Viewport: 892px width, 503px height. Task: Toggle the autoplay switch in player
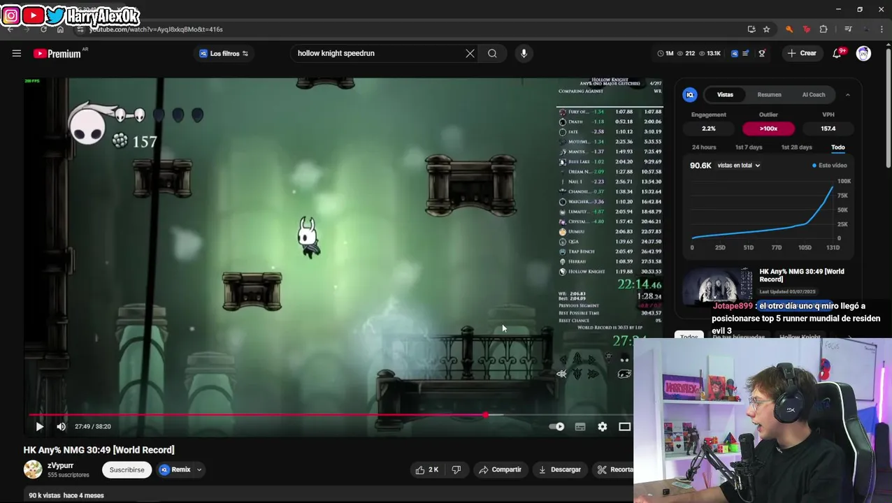[556, 426]
